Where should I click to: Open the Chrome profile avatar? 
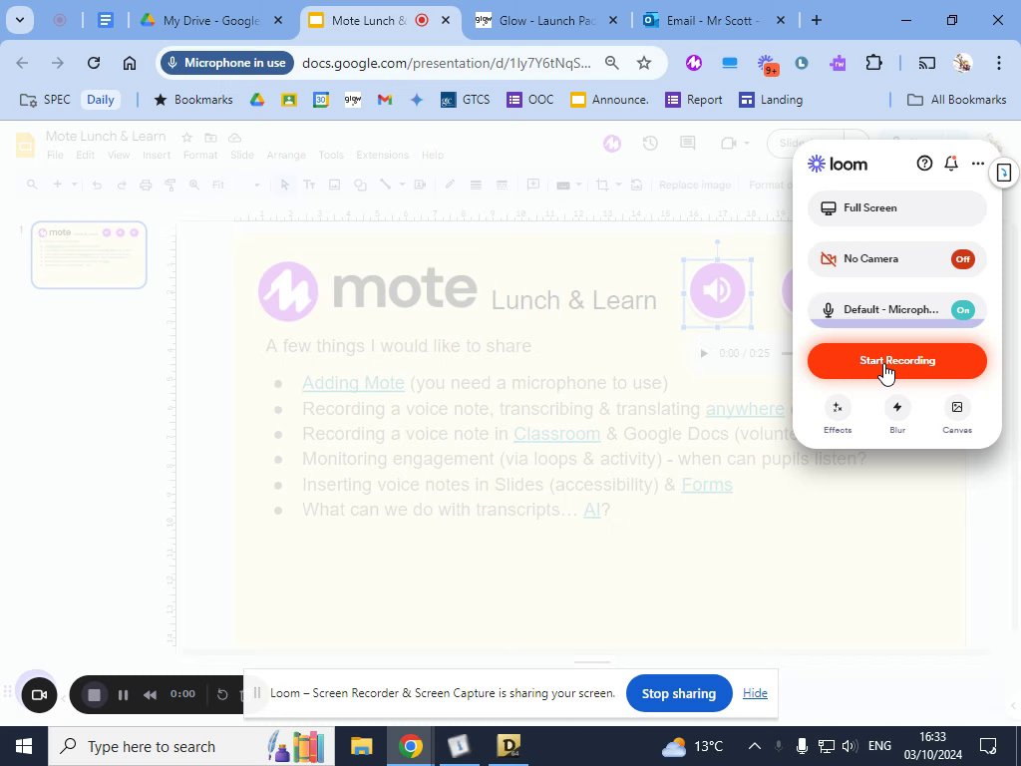click(962, 63)
